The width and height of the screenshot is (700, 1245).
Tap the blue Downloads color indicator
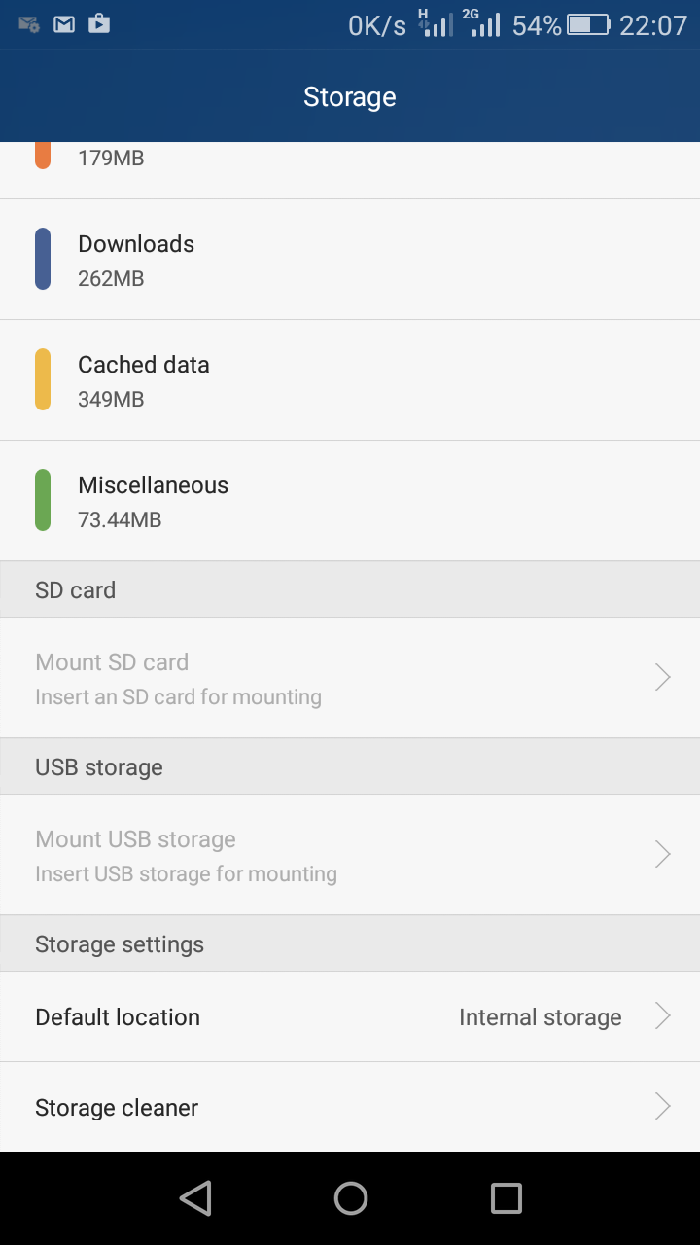pos(43,259)
